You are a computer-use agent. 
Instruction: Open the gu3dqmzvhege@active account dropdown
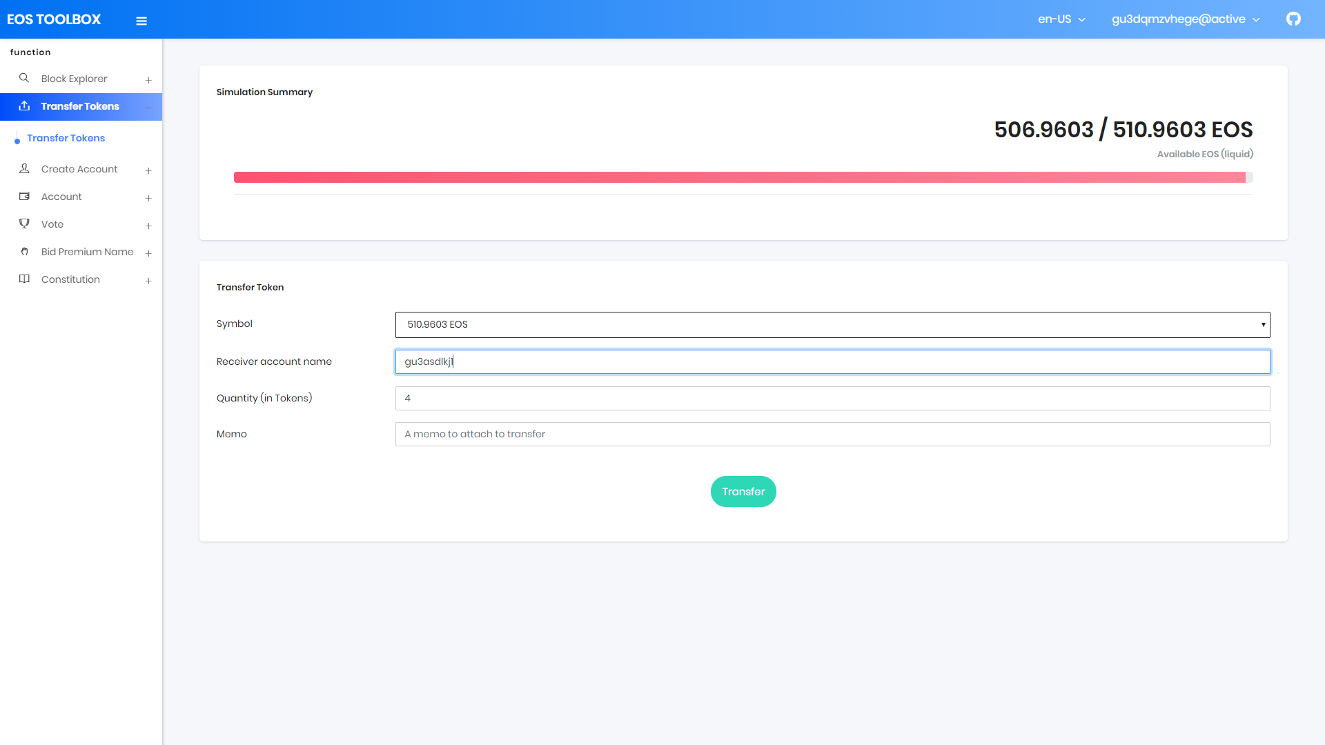[1185, 19]
